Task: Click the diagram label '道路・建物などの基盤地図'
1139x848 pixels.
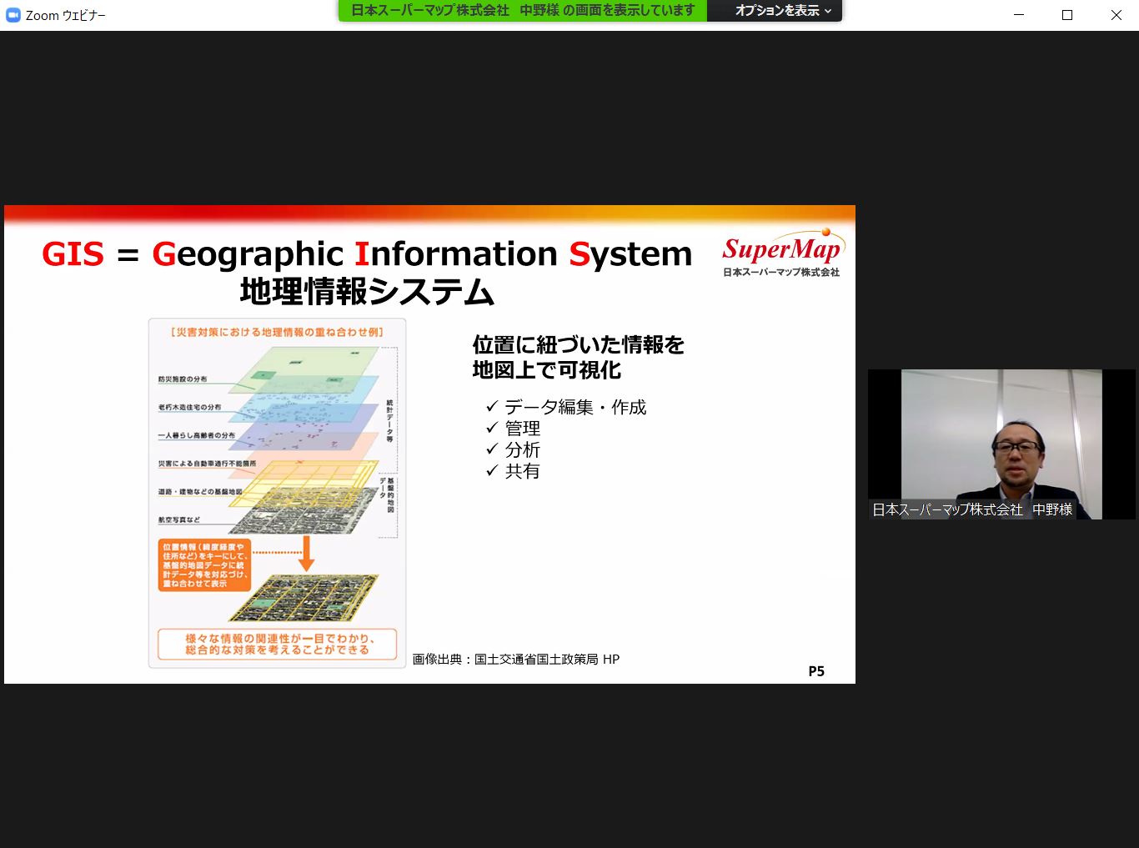Action: click(x=200, y=492)
